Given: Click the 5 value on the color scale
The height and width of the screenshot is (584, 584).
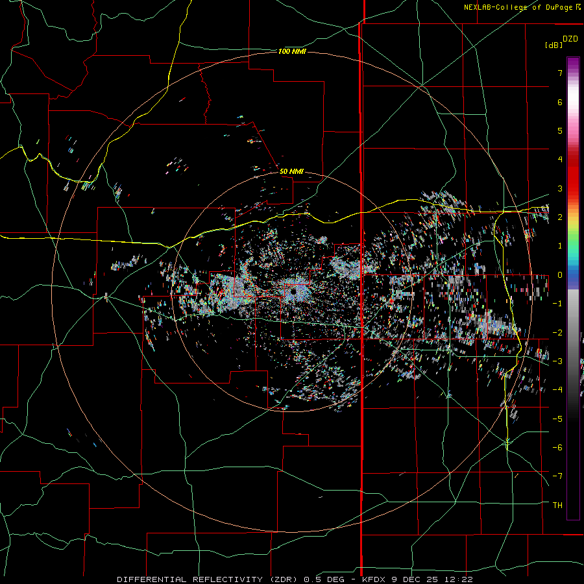Looking at the screenshot, I should pos(560,130).
